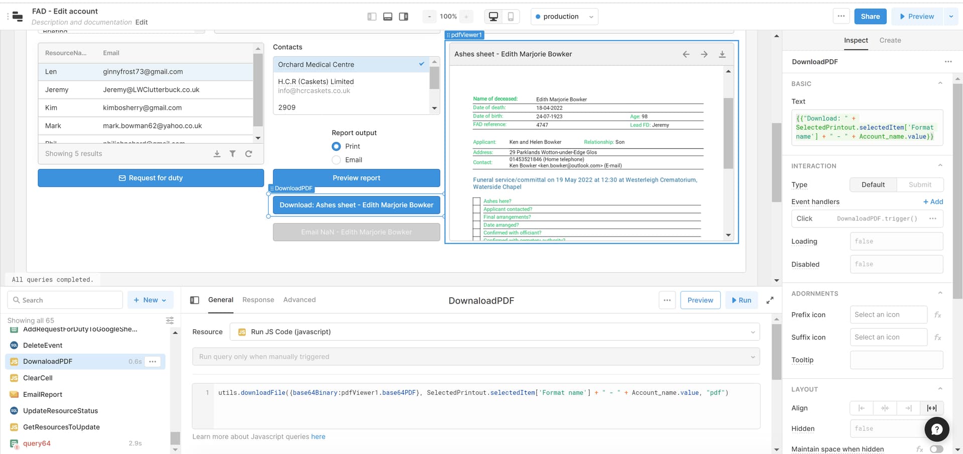Open Response query tab
This screenshot has width=963, height=454.
click(x=258, y=300)
